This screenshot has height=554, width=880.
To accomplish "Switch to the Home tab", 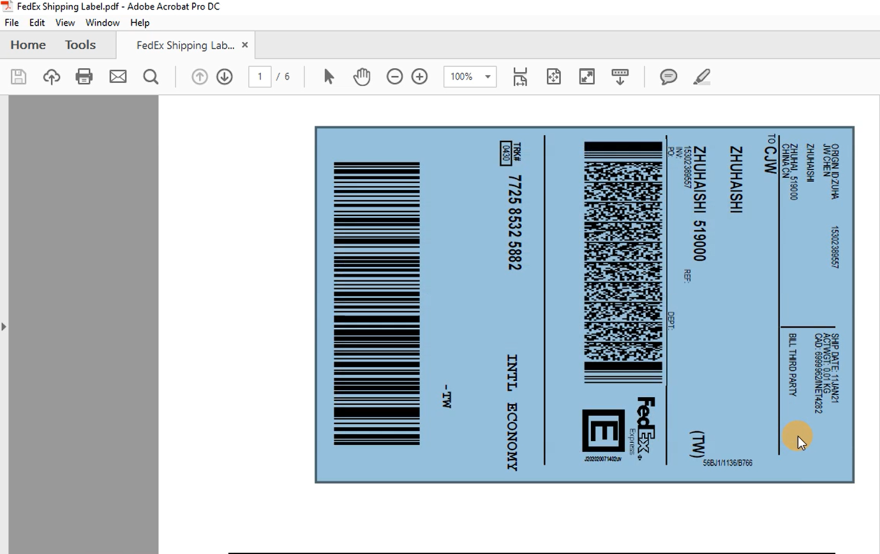I will tap(28, 45).
